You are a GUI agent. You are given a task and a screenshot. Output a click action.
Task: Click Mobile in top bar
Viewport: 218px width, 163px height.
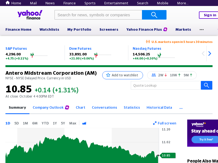click(x=162, y=3)
